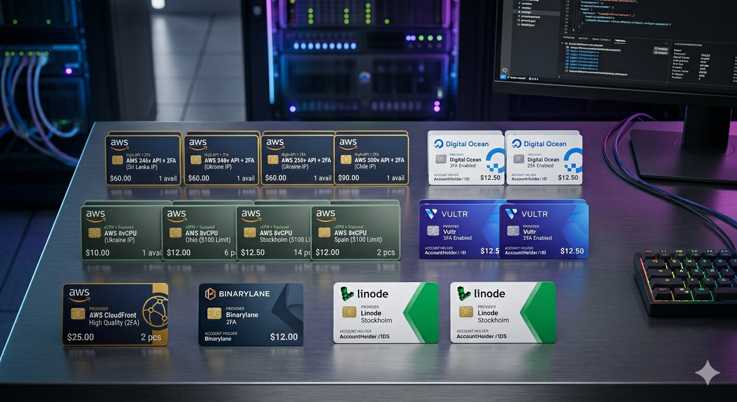
Task: Click the "3FA Enabled" text on the Vultr card
Action: pyautogui.click(x=458, y=238)
